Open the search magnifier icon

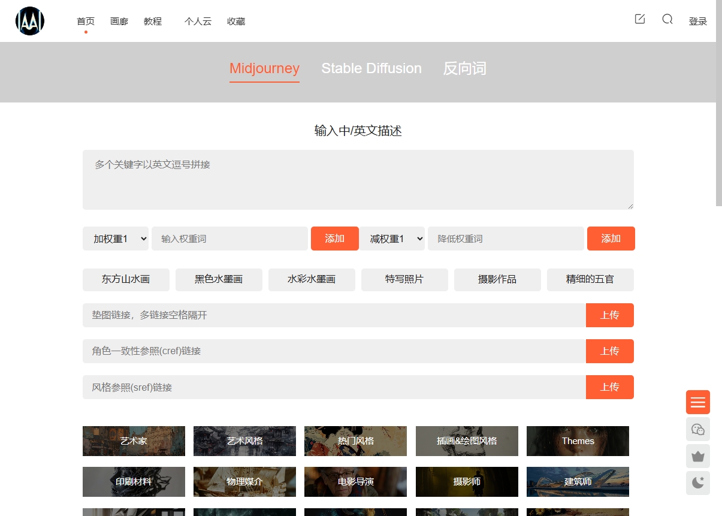pyautogui.click(x=667, y=19)
